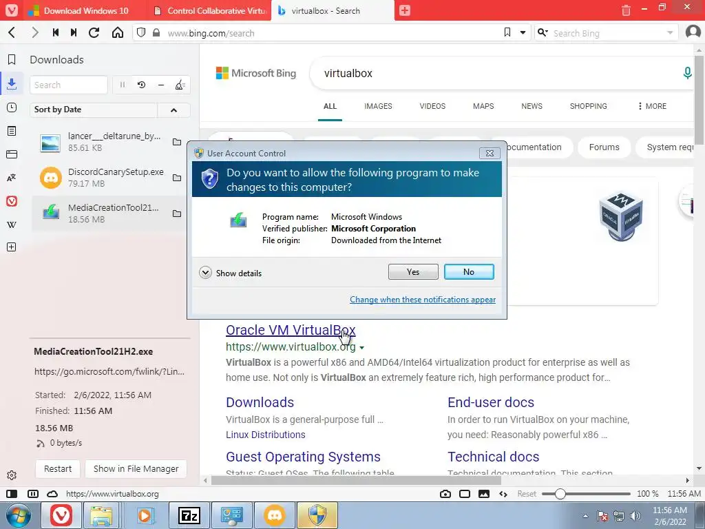The height and width of the screenshot is (529, 705).
Task: Open the History panel clock icon
Action: (12, 107)
